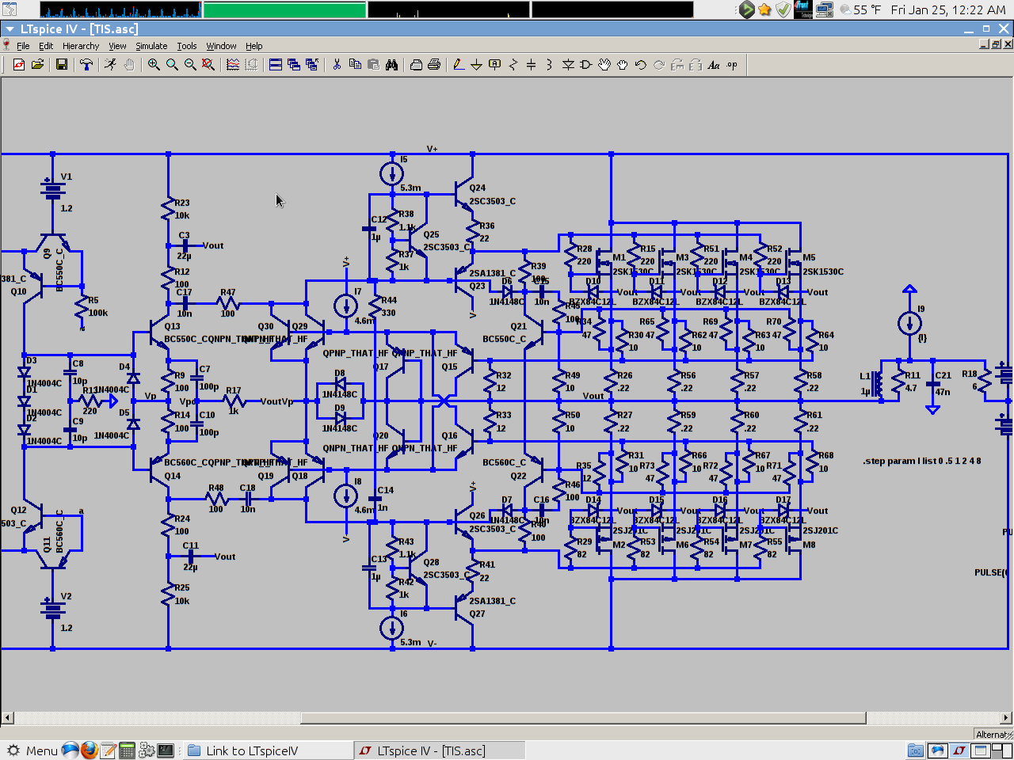Select the Label Net tool
Viewport: 1014px width, 760px height.
click(494, 65)
